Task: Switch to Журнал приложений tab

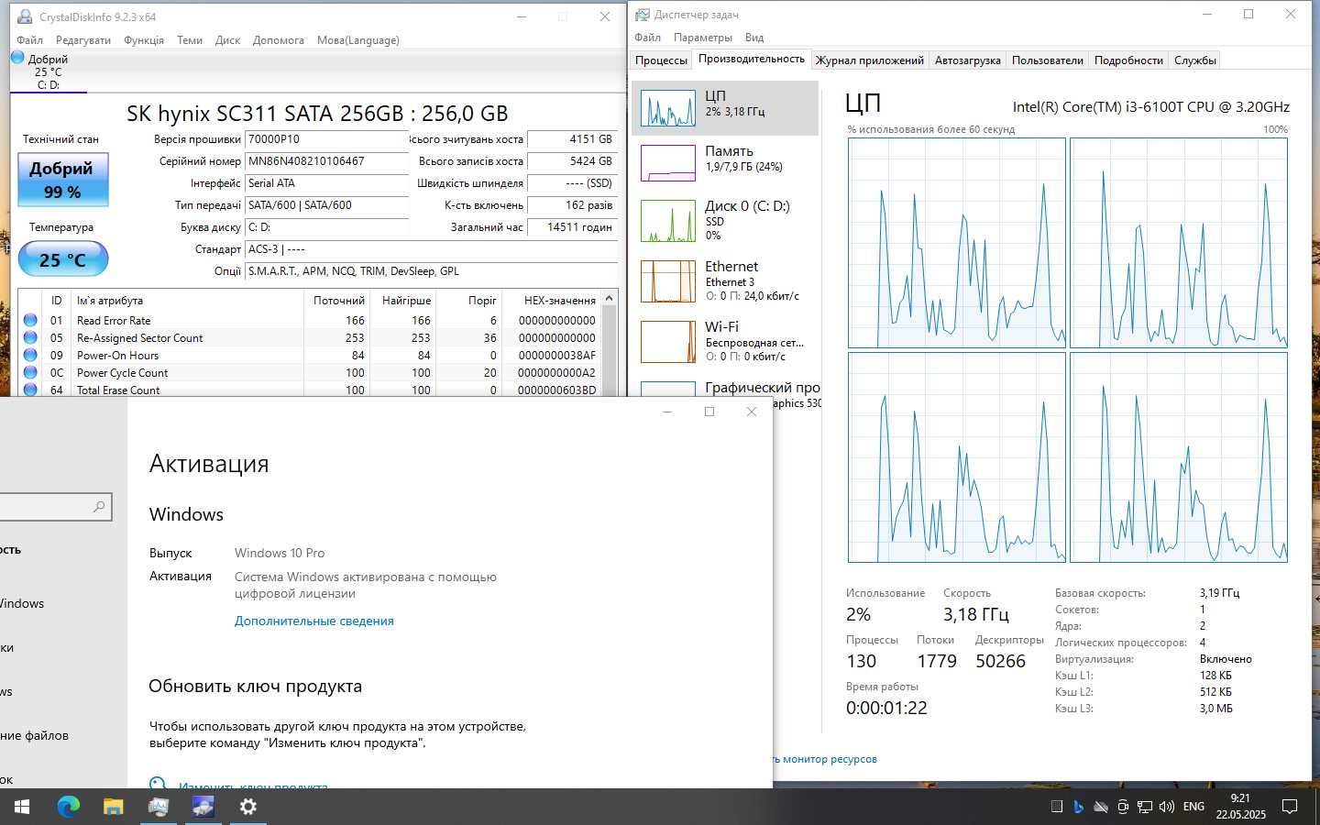Action: pyautogui.click(x=870, y=60)
